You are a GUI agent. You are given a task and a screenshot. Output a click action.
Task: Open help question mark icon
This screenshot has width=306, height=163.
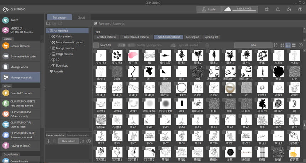300,9
